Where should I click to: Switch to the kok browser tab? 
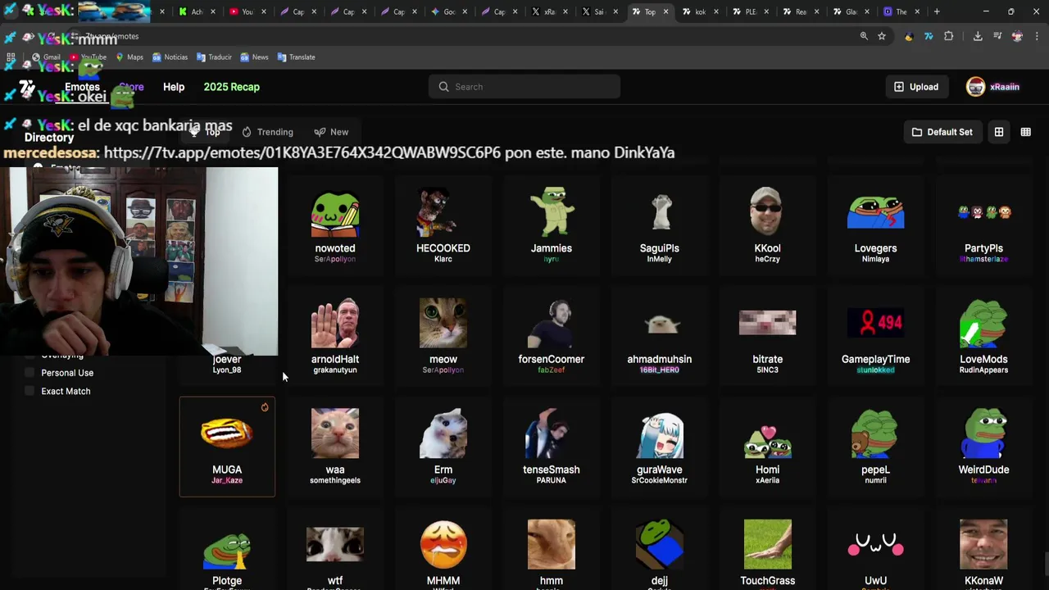click(699, 11)
